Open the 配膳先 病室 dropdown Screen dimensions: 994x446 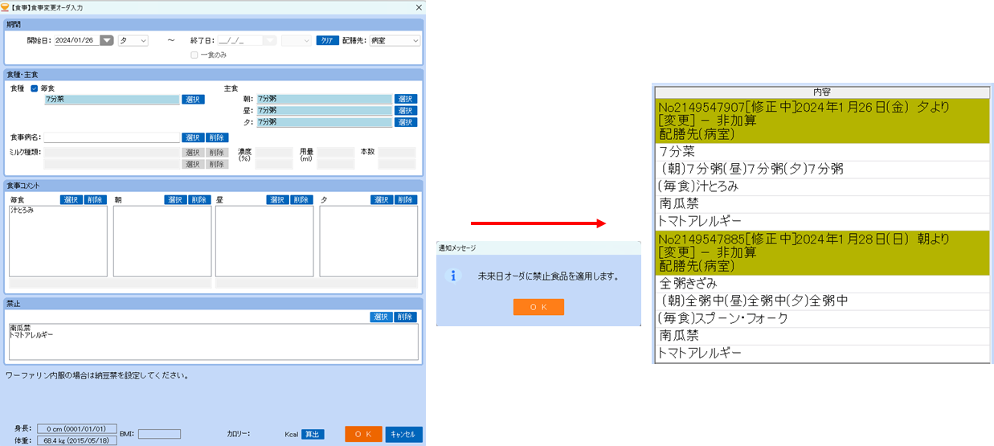tap(395, 40)
